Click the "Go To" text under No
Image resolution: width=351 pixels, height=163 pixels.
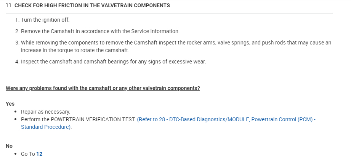tap(28, 154)
